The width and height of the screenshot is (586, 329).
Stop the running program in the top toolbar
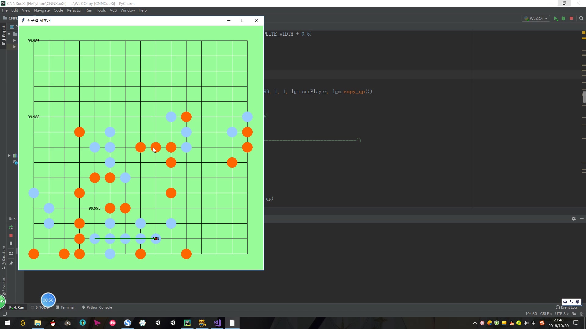coord(571,19)
